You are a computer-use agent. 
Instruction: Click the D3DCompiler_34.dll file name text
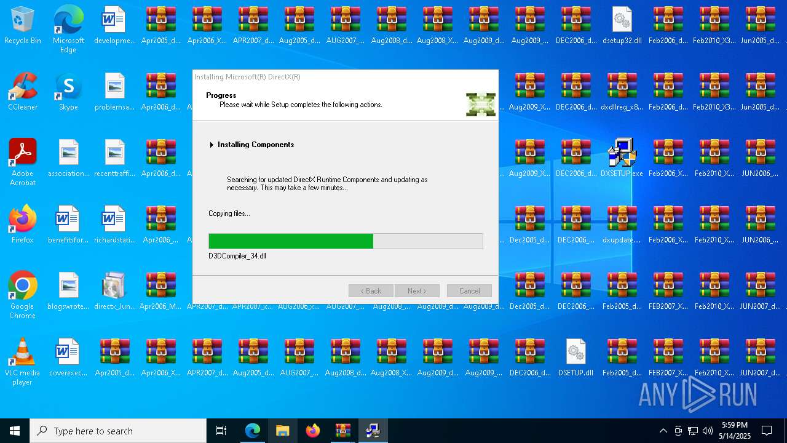237,256
